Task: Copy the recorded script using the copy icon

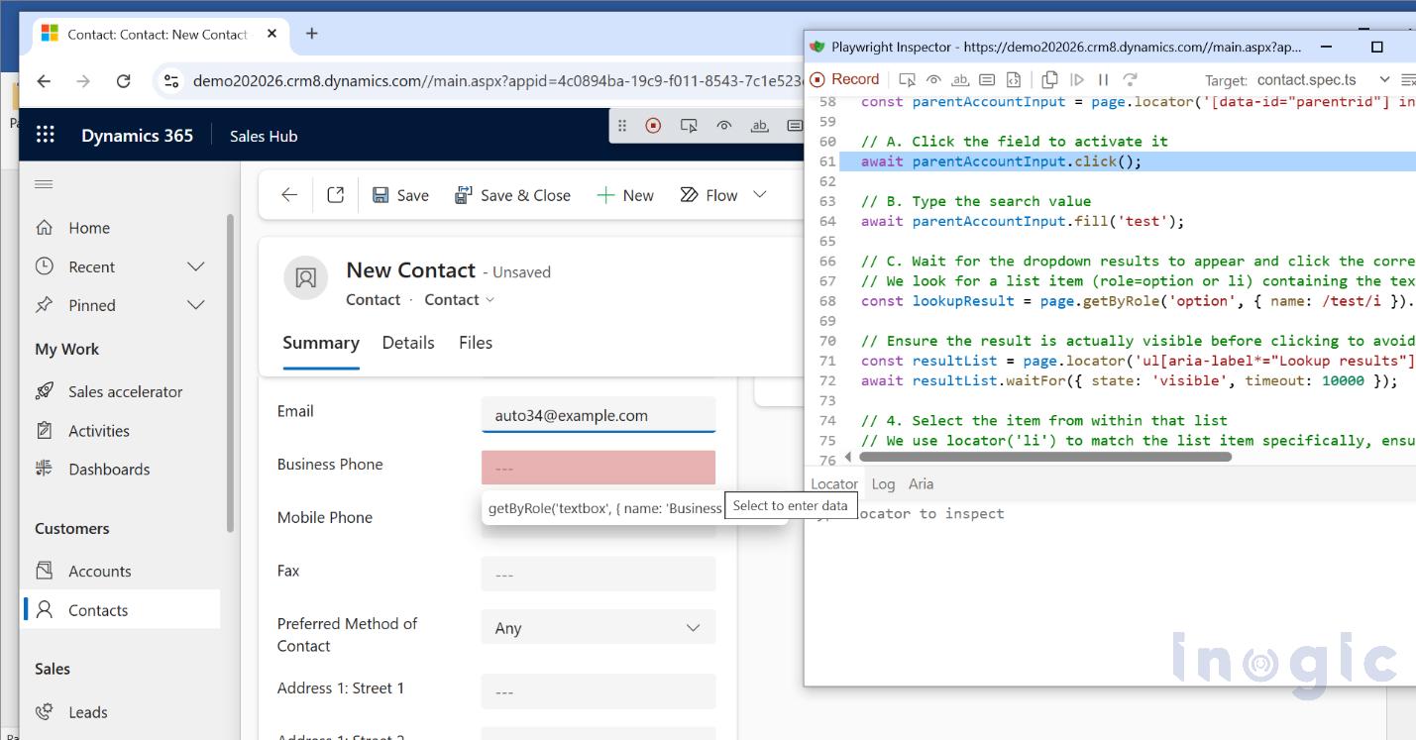Action: [x=1050, y=78]
